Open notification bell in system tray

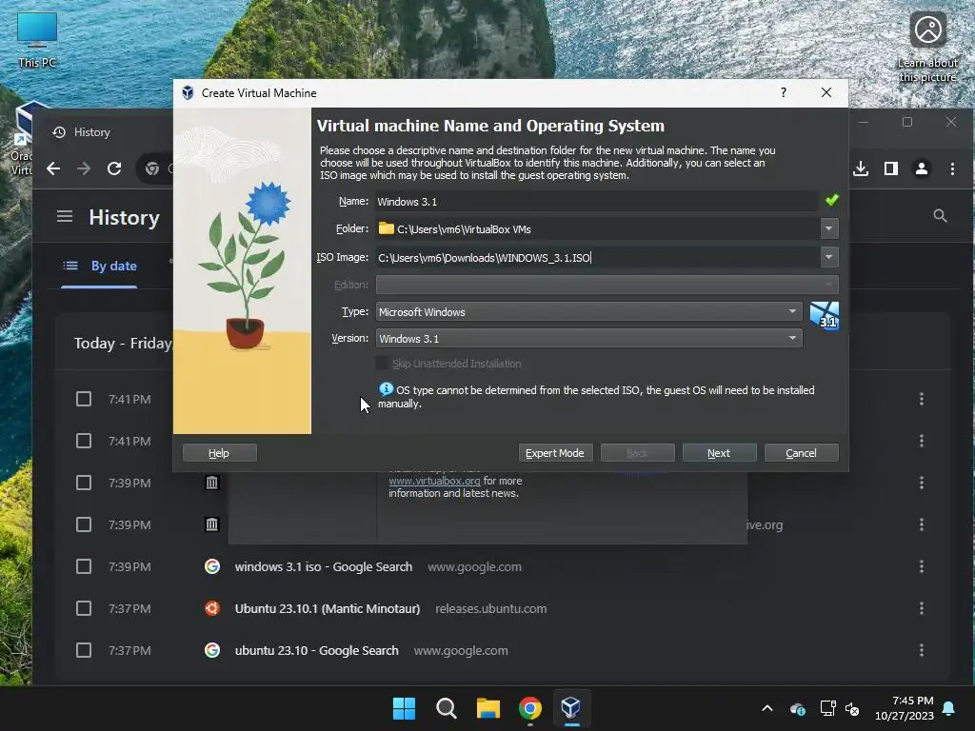(949, 708)
